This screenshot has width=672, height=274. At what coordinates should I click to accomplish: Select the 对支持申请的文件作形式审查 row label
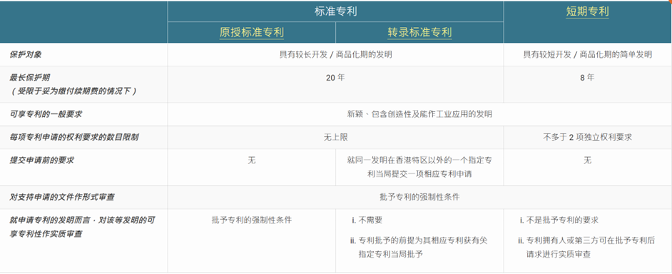[x=62, y=198]
